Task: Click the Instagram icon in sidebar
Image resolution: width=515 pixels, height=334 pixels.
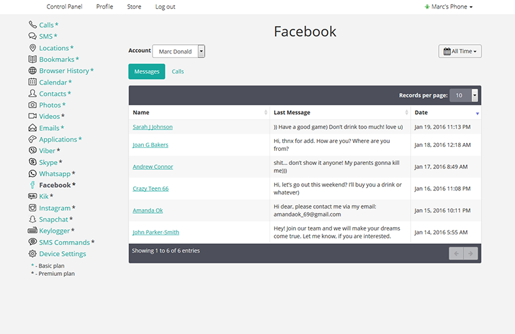Action: (x=33, y=208)
